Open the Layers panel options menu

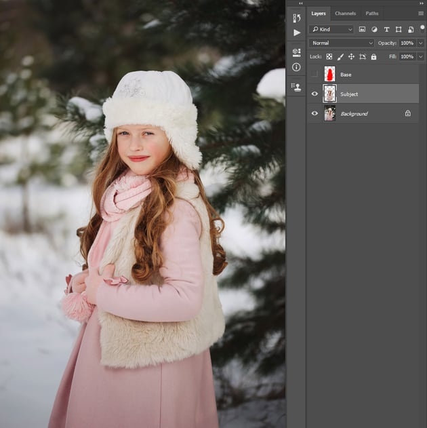(420, 14)
